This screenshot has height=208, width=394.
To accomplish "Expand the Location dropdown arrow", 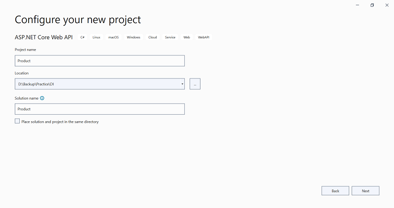I will coord(182,84).
